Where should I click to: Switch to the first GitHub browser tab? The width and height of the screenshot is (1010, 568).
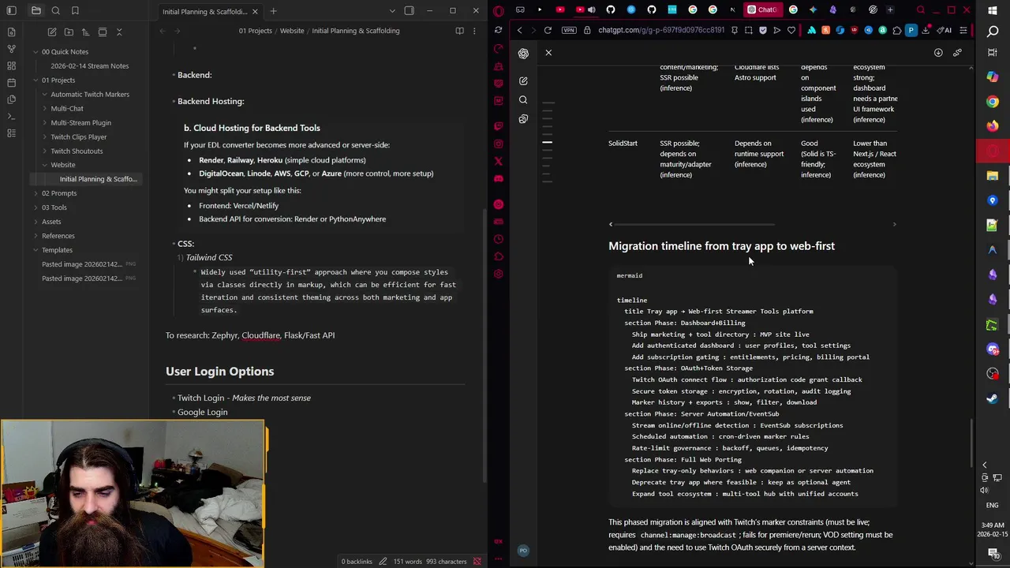pos(611,9)
